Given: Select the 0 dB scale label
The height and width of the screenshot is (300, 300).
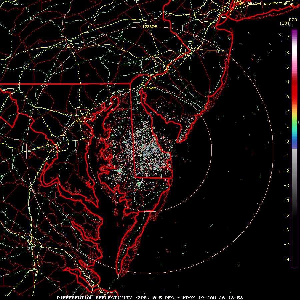Looking at the screenshot, I should (288, 141).
